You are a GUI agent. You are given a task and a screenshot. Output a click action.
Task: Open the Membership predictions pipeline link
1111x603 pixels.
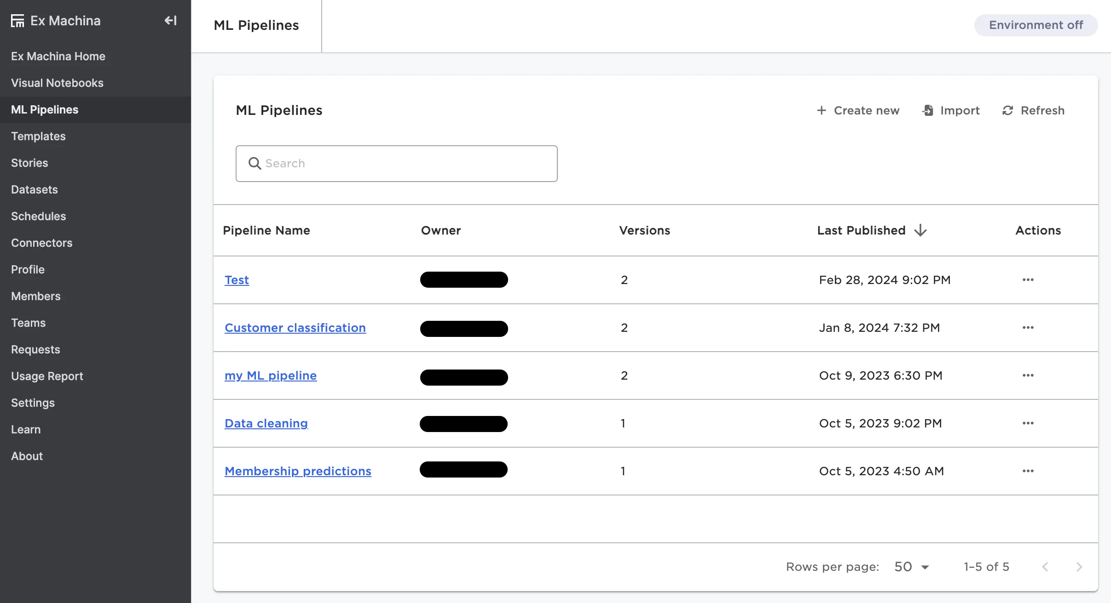298,471
